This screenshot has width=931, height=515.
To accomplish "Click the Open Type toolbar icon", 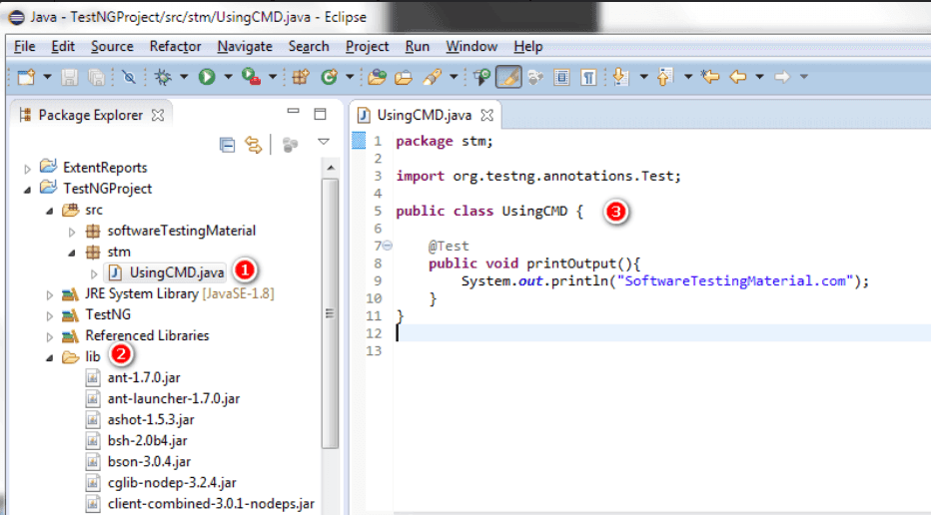I will coord(377,77).
